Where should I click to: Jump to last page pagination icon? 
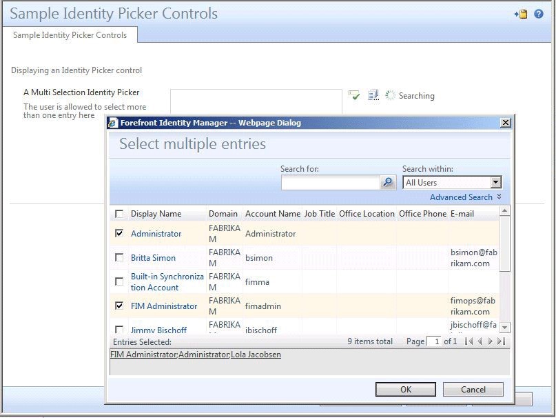pos(500,340)
